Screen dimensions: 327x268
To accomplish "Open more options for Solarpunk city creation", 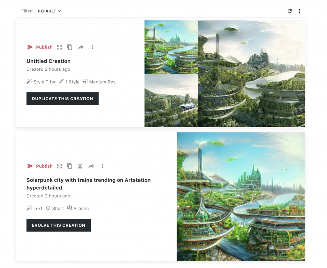I will 103,166.
